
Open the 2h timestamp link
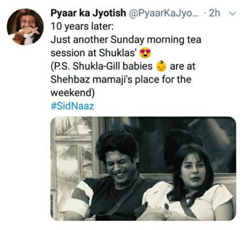coord(214,13)
